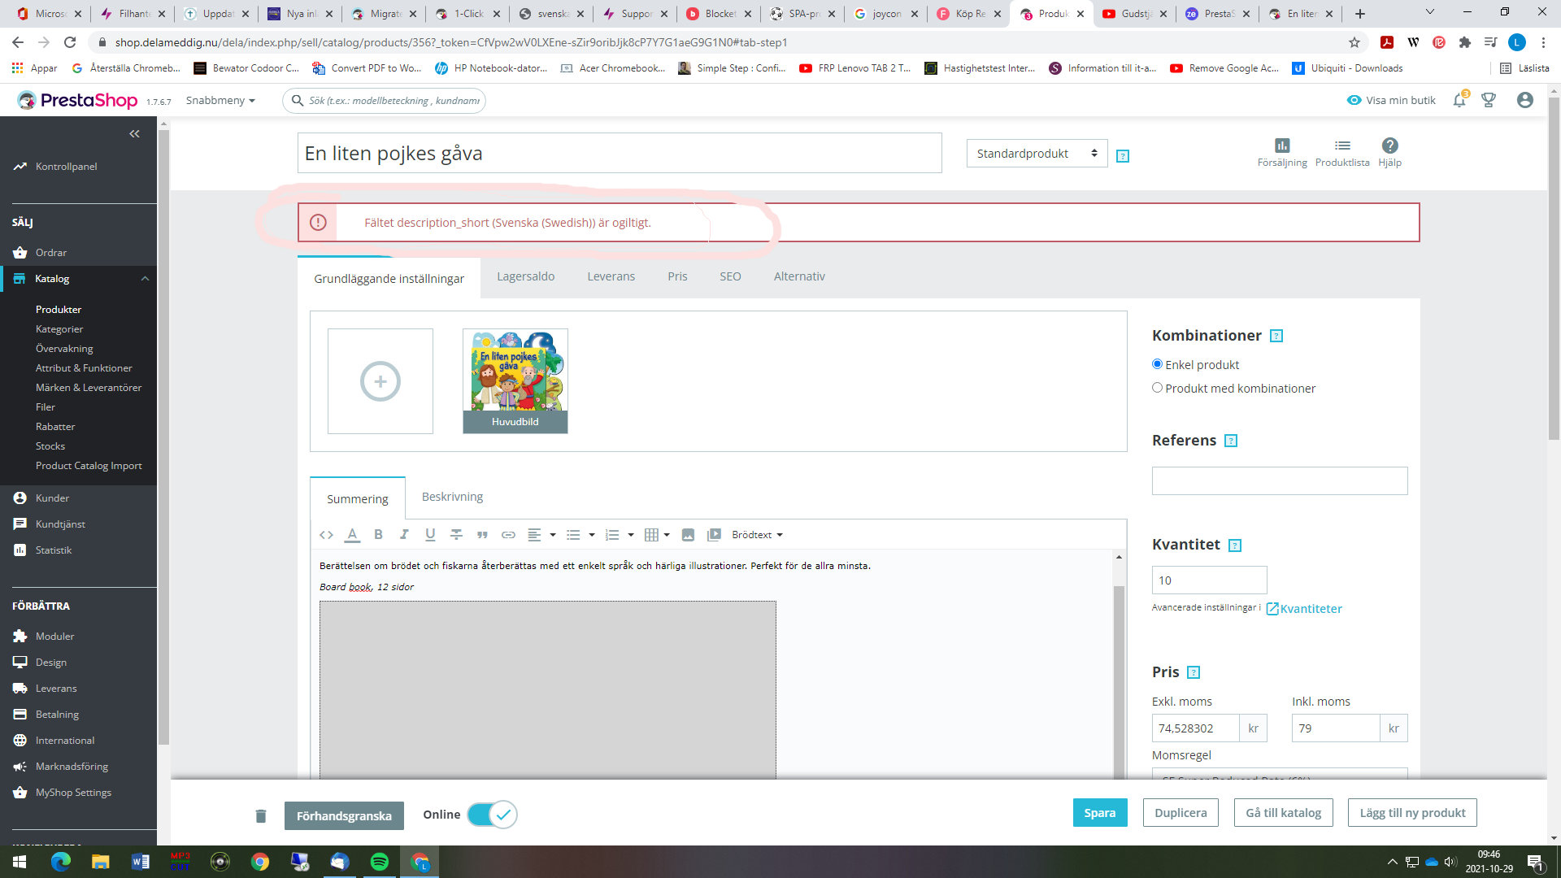The image size is (1561, 878).
Task: Click the insert link icon
Action: tap(508, 535)
